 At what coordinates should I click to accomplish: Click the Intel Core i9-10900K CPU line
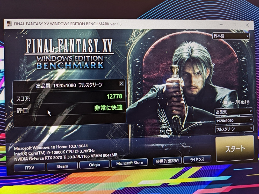point(54,152)
